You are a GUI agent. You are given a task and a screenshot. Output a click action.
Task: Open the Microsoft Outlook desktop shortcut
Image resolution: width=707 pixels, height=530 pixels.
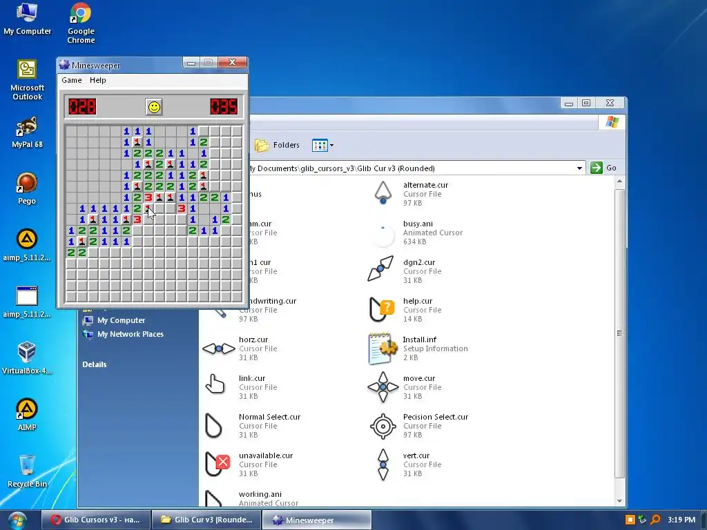click(x=27, y=80)
